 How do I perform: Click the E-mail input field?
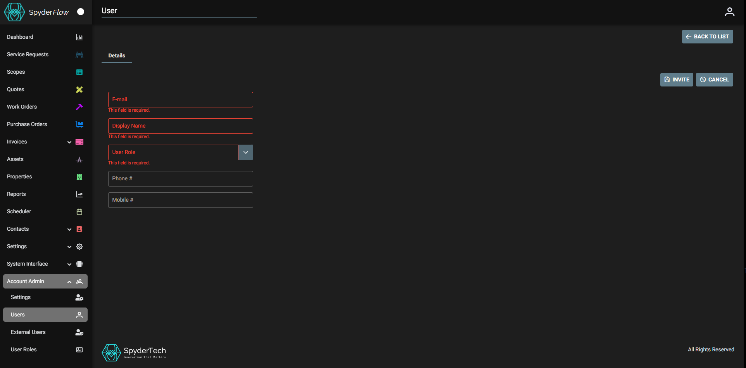180,100
